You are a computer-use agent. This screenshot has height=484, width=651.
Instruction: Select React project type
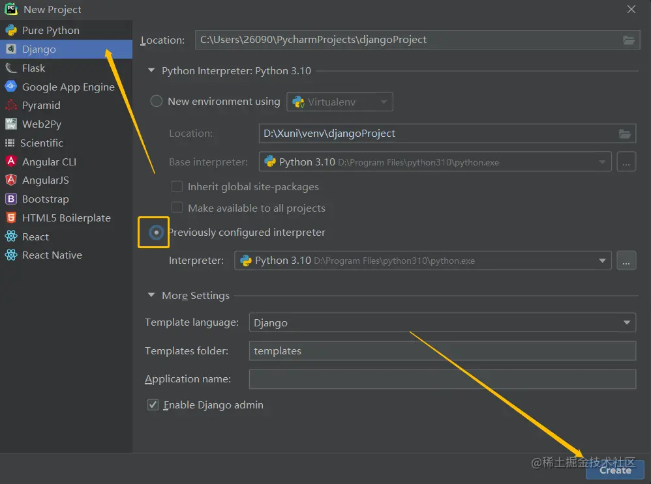click(66, 236)
